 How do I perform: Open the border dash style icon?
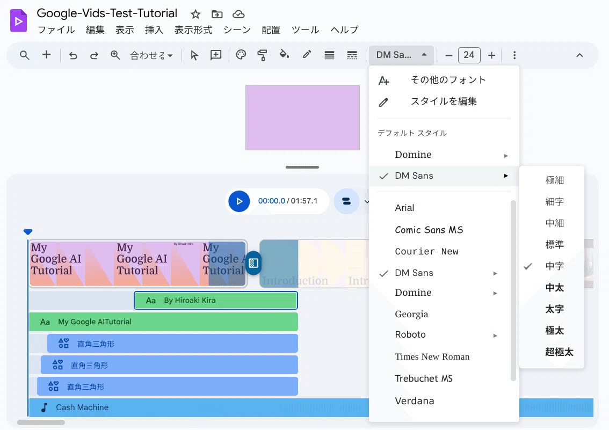click(x=352, y=55)
